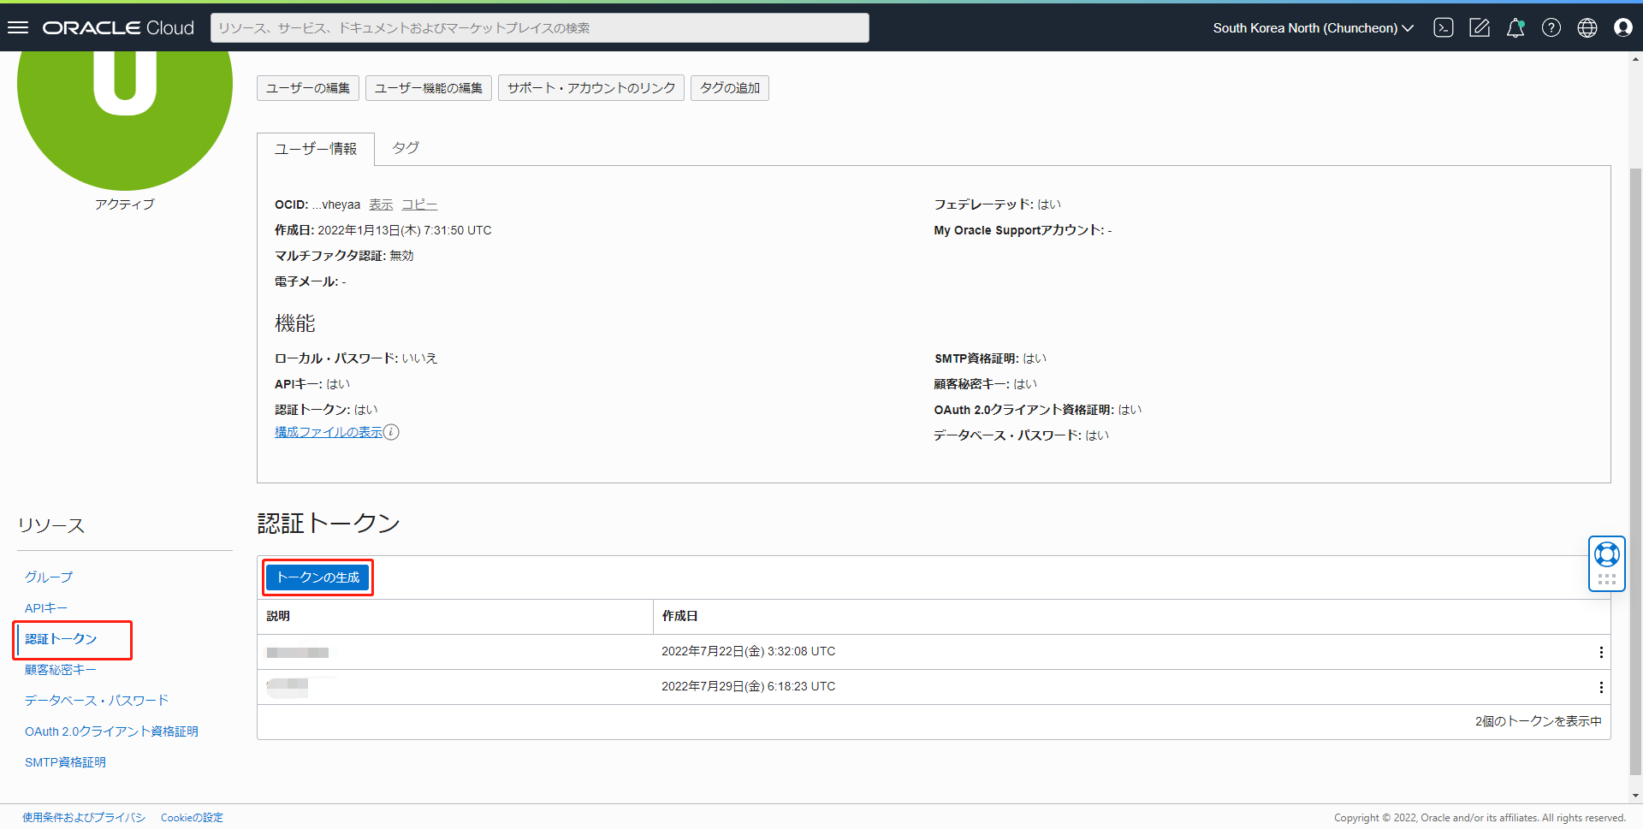Open the announcements bell icon

1515,27
